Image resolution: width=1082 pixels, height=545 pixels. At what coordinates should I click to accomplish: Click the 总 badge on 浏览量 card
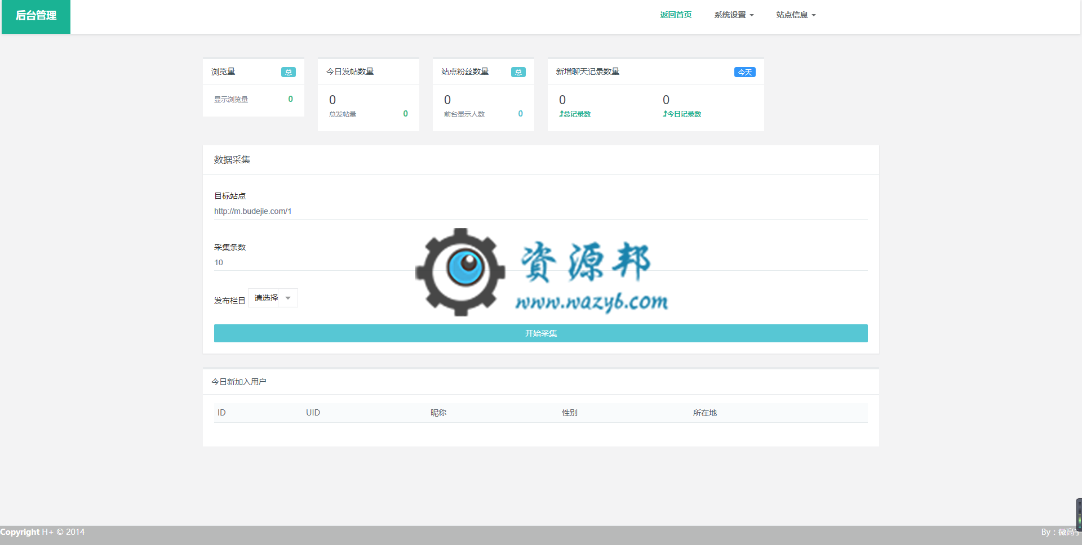coord(289,72)
